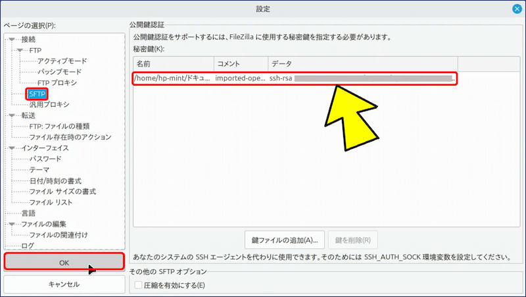Select the /home/hp-mint/ key name cell
The image size is (526, 297).
pyautogui.click(x=172, y=78)
